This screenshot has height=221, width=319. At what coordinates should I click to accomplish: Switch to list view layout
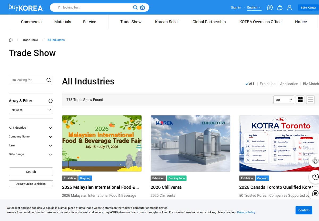tap(310, 100)
